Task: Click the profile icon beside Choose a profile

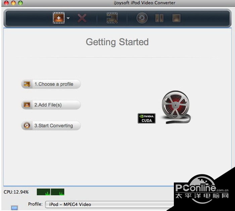Action: click(x=27, y=84)
